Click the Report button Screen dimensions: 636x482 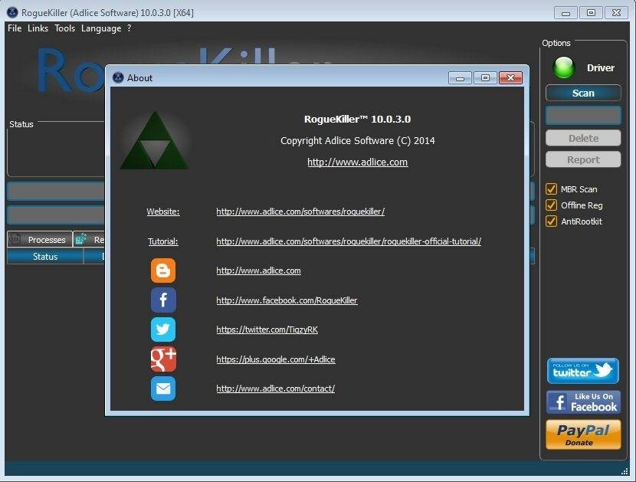583,159
